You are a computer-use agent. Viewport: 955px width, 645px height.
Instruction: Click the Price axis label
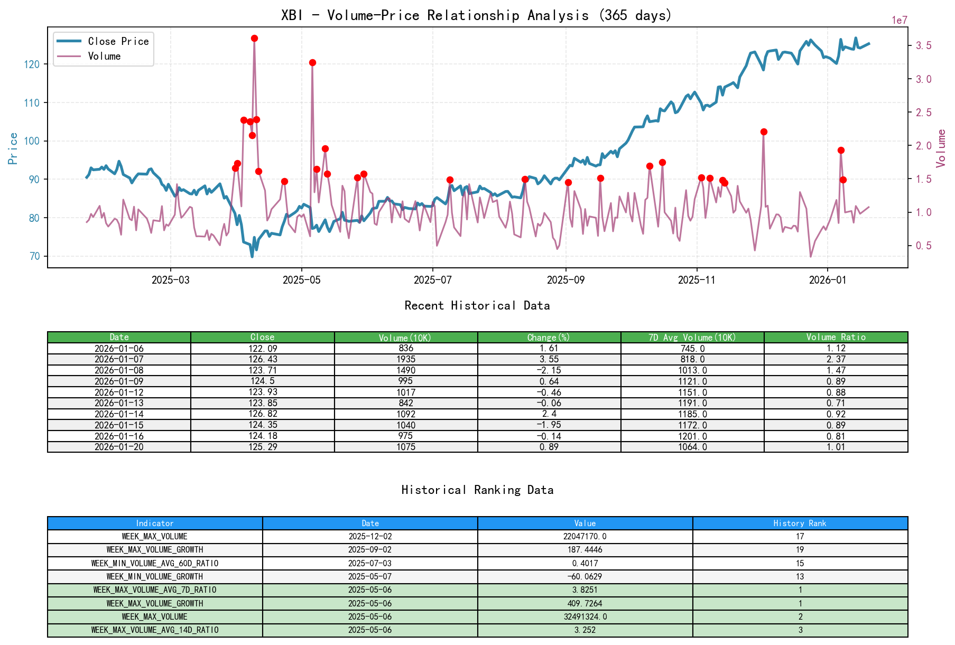[x=13, y=147]
